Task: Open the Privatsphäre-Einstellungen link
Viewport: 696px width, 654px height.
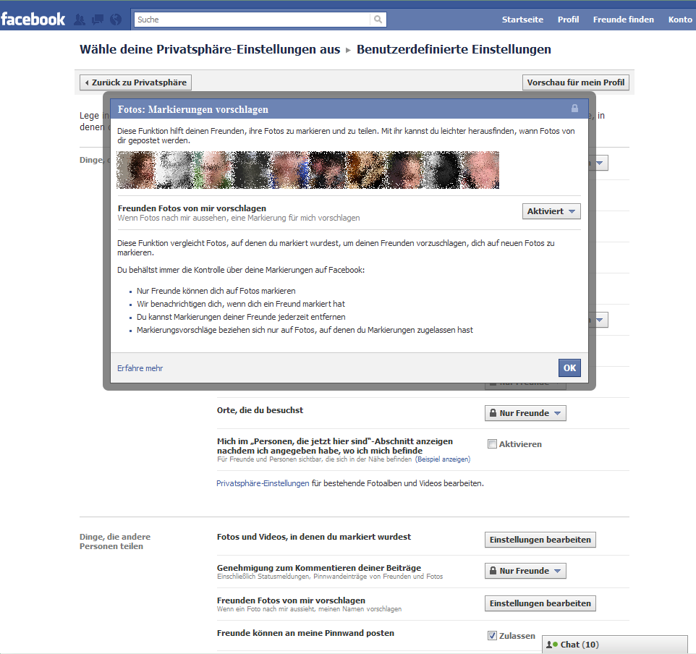Action: 263,483
